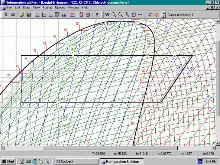
Task: Click the calculator quick launch icon
Action: point(28,161)
